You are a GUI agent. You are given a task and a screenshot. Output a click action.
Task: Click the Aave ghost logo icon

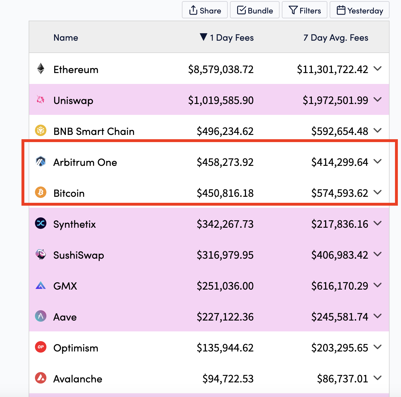coord(41,316)
